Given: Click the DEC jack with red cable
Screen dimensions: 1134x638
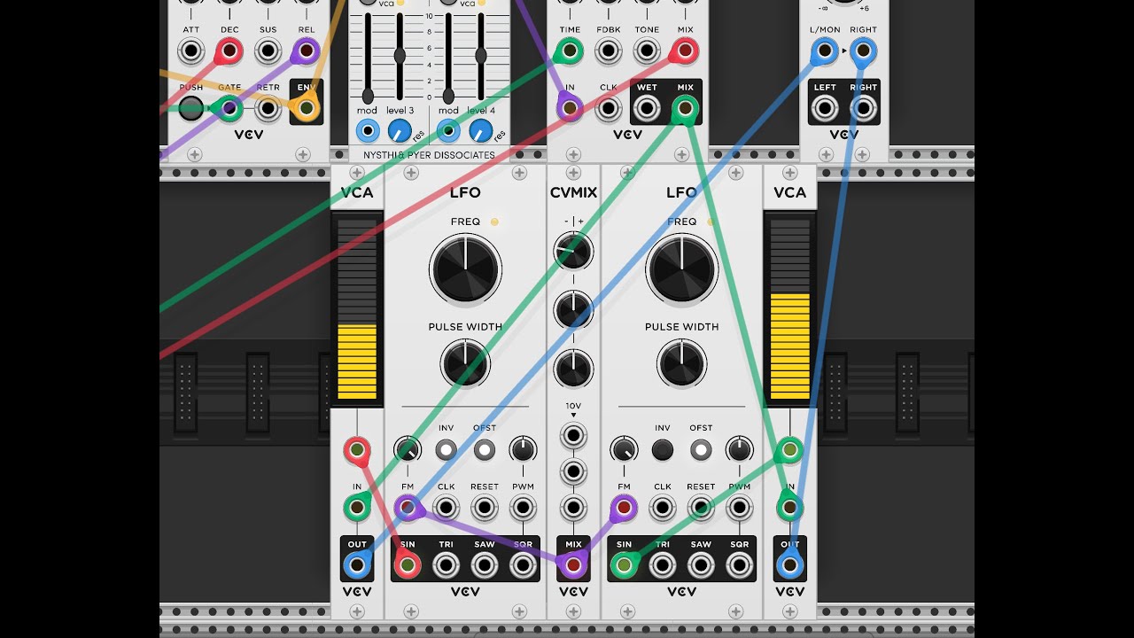Looking at the screenshot, I should click(x=229, y=52).
